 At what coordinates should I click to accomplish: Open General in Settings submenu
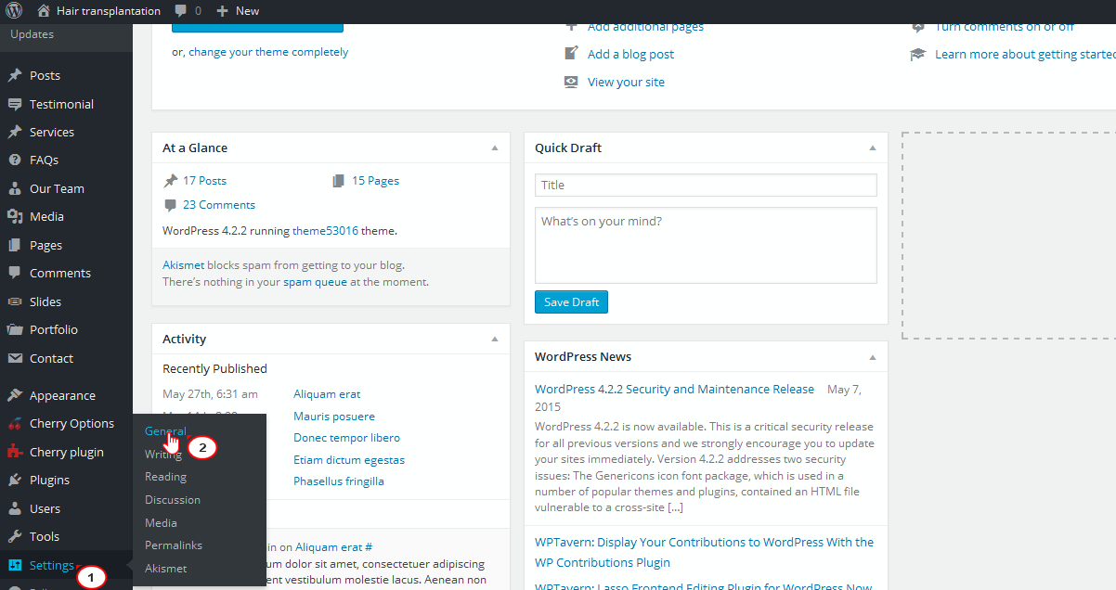click(x=165, y=431)
